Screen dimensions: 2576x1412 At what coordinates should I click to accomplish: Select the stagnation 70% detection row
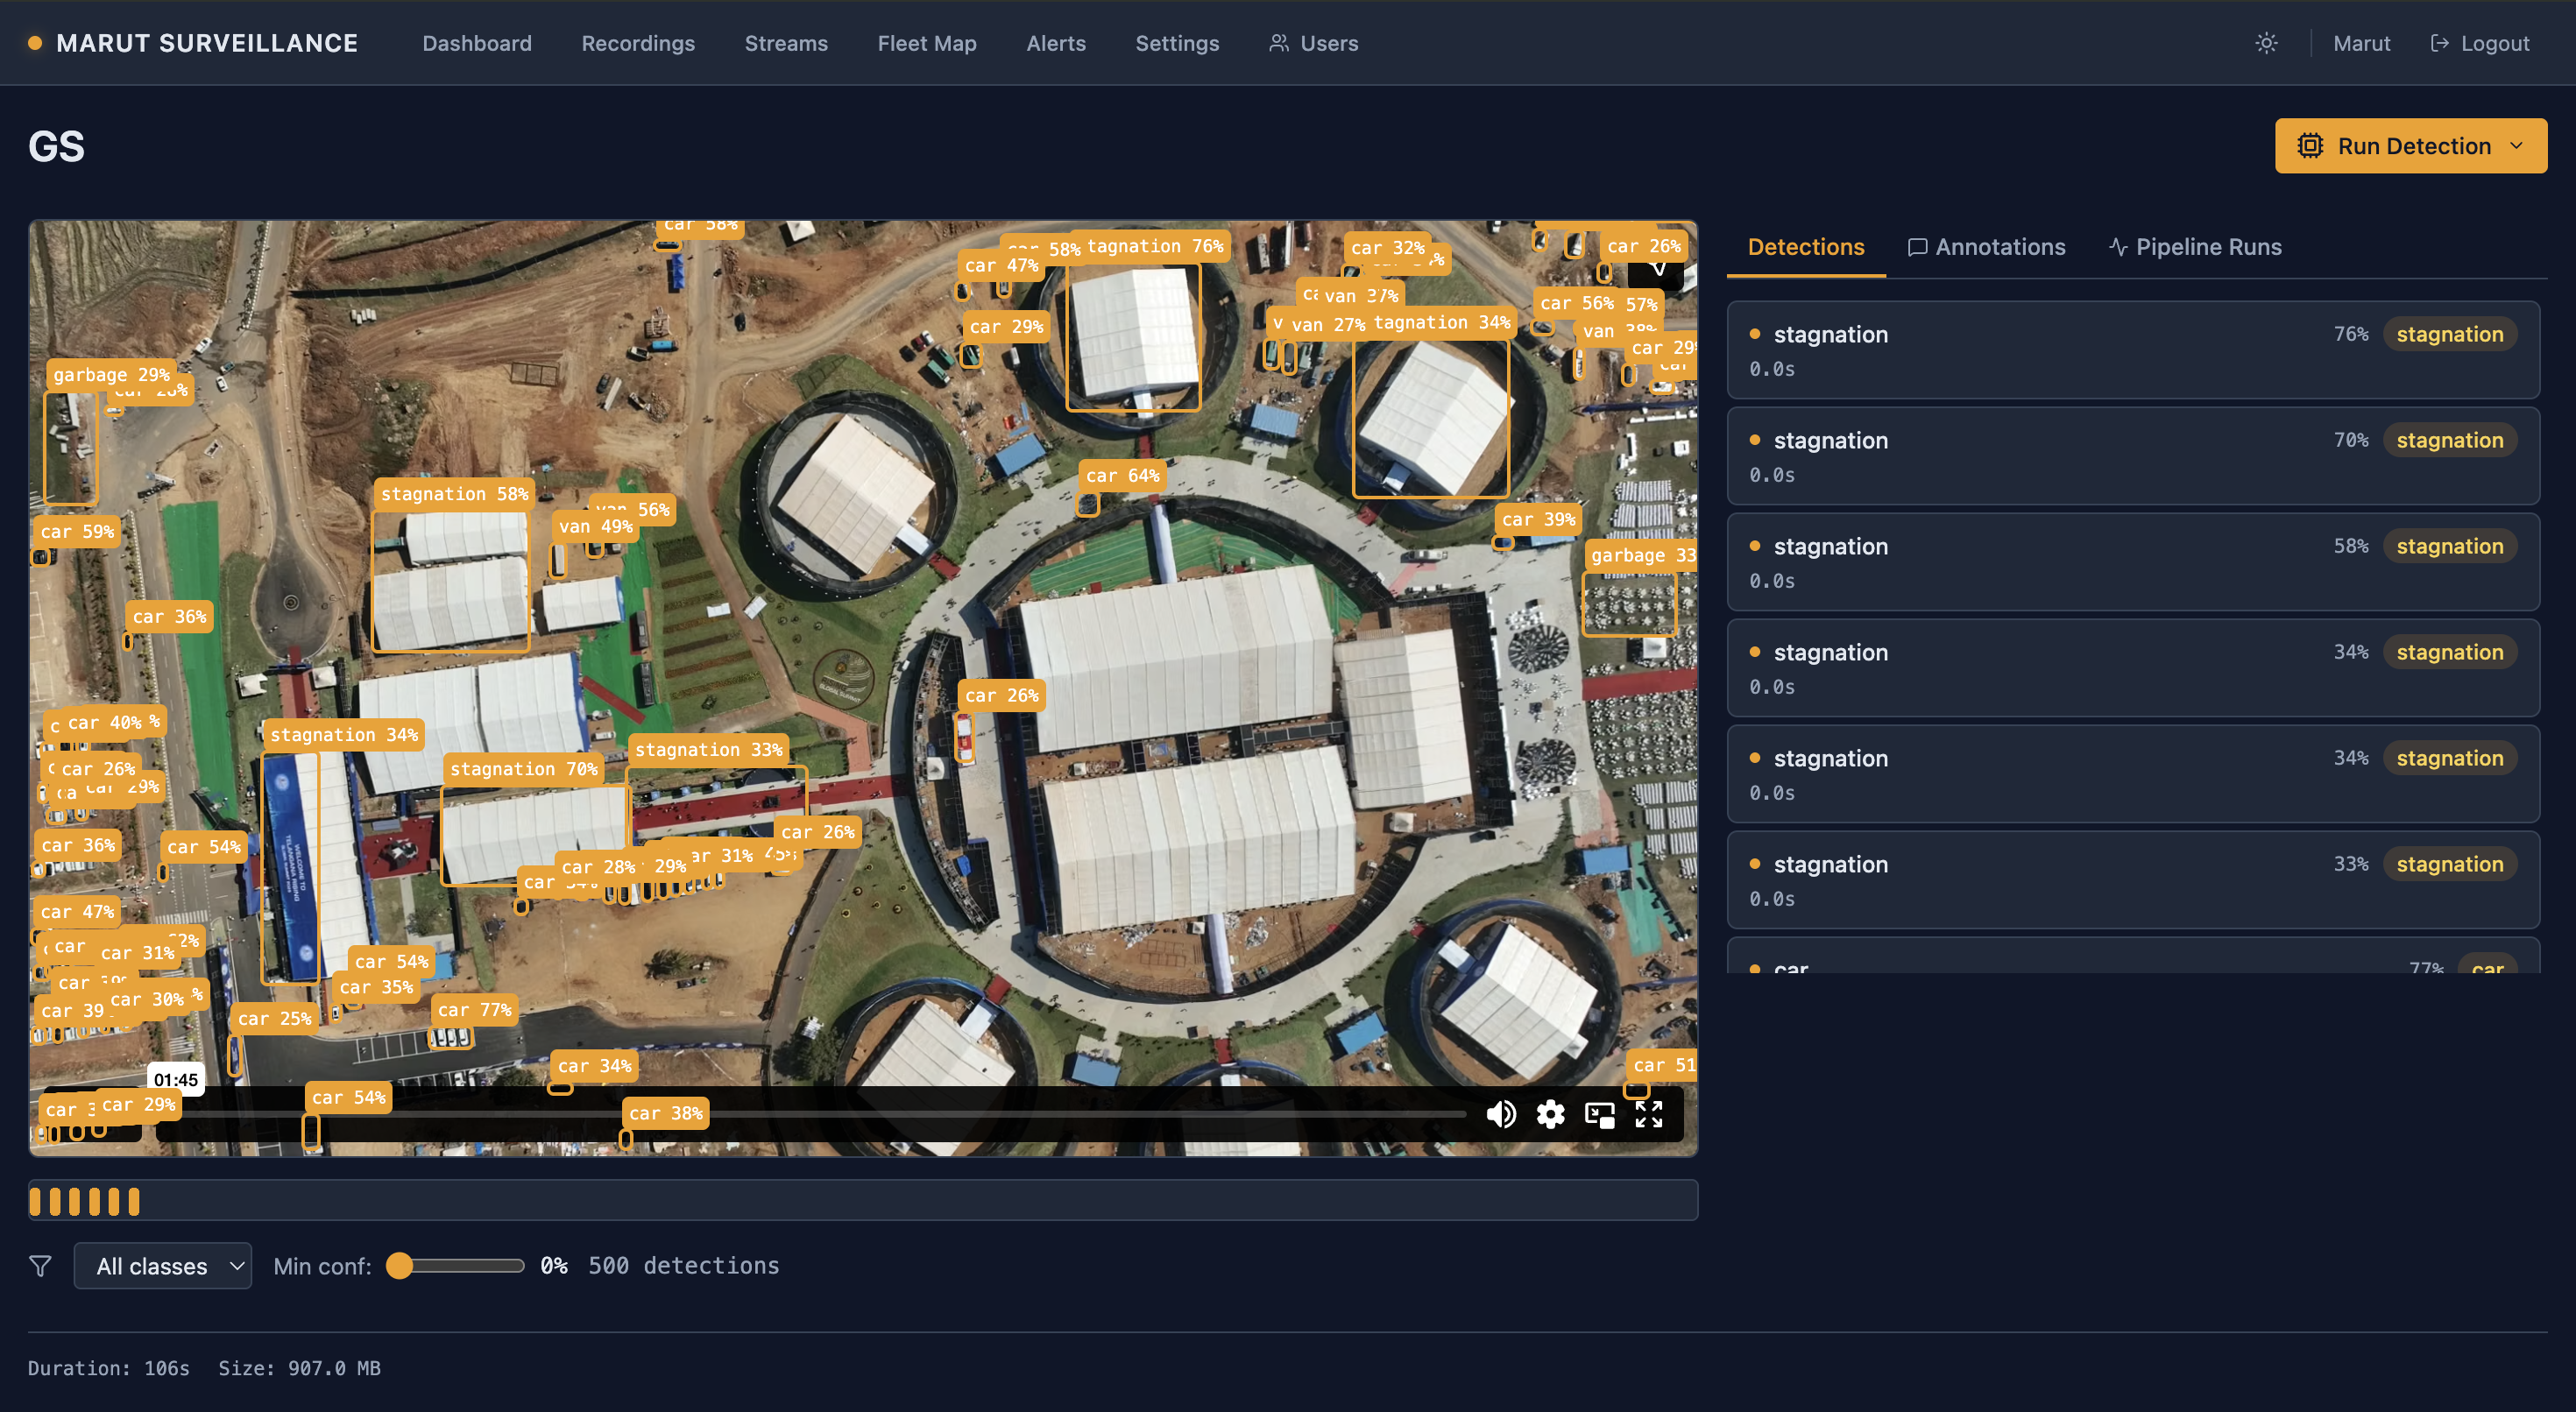[x=2133, y=456]
